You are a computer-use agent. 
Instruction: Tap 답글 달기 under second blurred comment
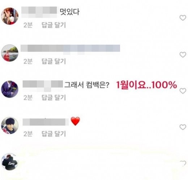(x=54, y=61)
